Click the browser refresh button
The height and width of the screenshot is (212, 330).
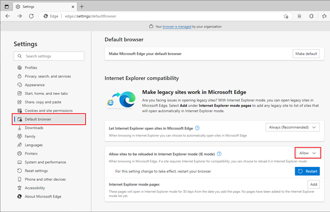coord(32,16)
